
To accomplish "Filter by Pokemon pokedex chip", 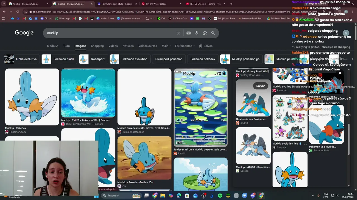I will (203, 59).
